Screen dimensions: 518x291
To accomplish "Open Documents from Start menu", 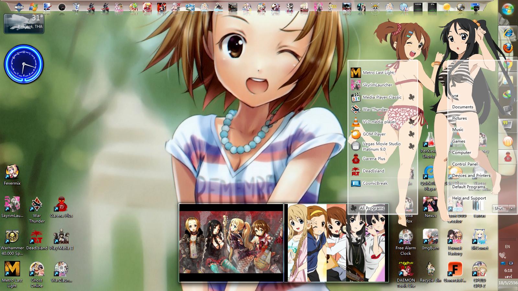I will tap(463, 107).
